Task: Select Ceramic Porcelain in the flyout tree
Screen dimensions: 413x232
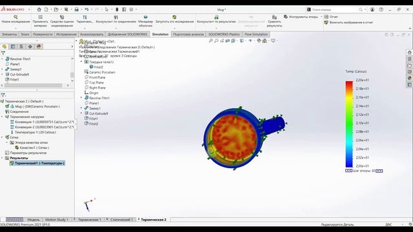Action: pyautogui.click(x=102, y=72)
